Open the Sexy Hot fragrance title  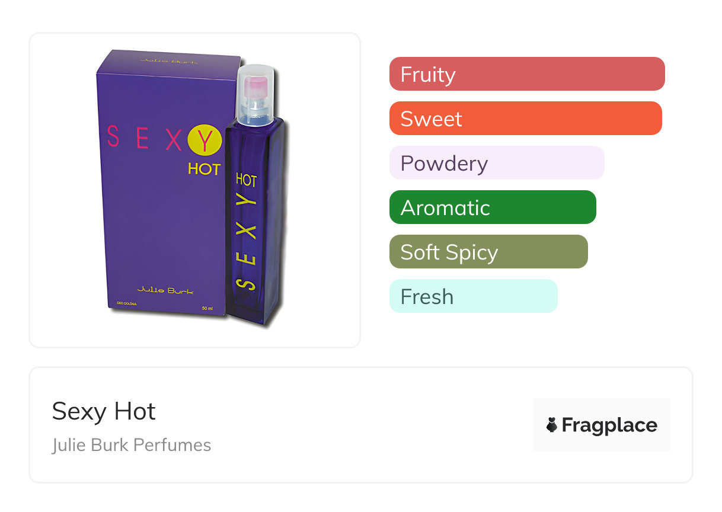coord(104,411)
